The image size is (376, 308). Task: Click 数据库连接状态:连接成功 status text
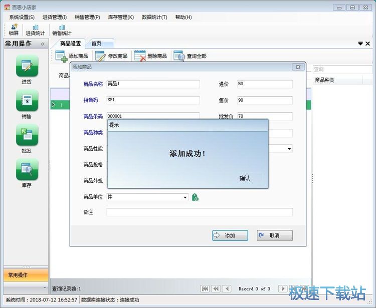pos(110,300)
